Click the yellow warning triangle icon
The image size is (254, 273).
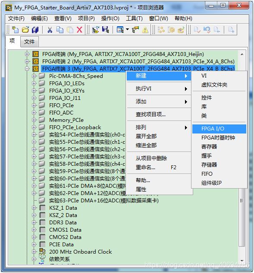(145, 30)
